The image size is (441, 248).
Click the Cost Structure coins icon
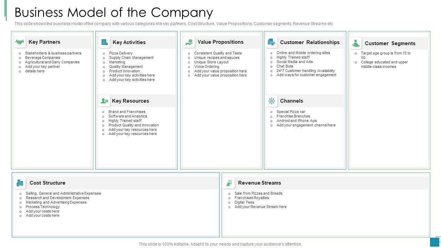click(20, 183)
